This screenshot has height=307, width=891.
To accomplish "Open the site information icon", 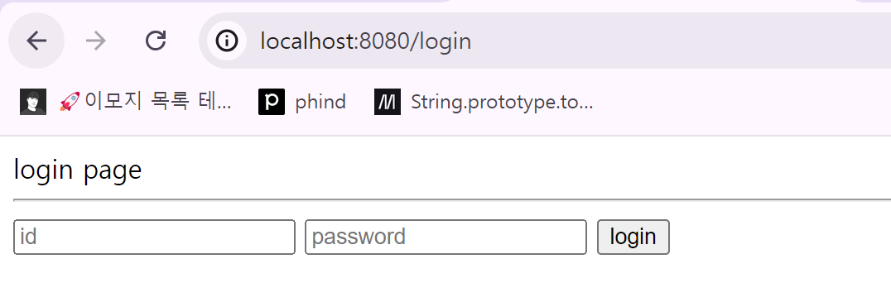I will click(x=227, y=41).
